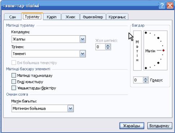Click the lower-right -45 degree diamond marker
The height and width of the screenshot is (133, 175).
[158, 63]
